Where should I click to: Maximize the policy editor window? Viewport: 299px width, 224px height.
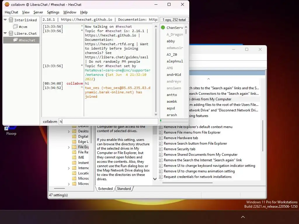pyautogui.click(x=246, y=49)
